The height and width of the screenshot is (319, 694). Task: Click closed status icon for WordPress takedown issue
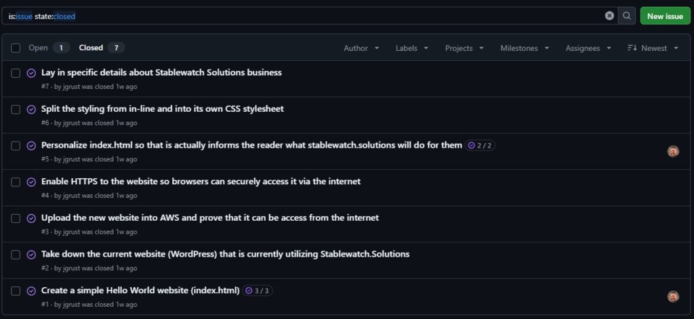pos(31,255)
